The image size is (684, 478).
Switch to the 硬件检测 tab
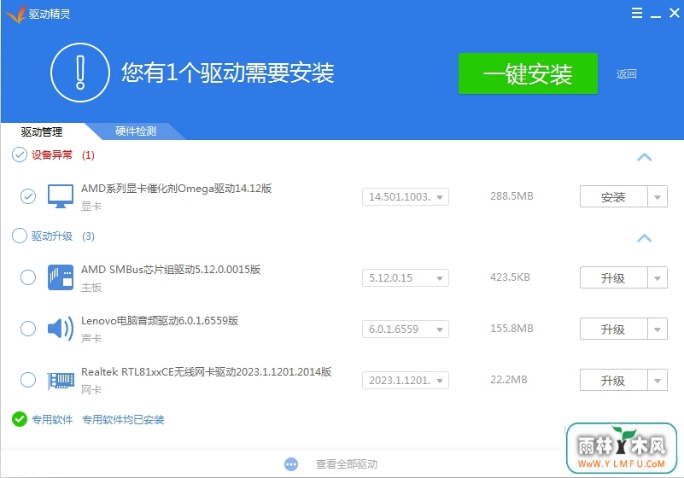[136, 131]
